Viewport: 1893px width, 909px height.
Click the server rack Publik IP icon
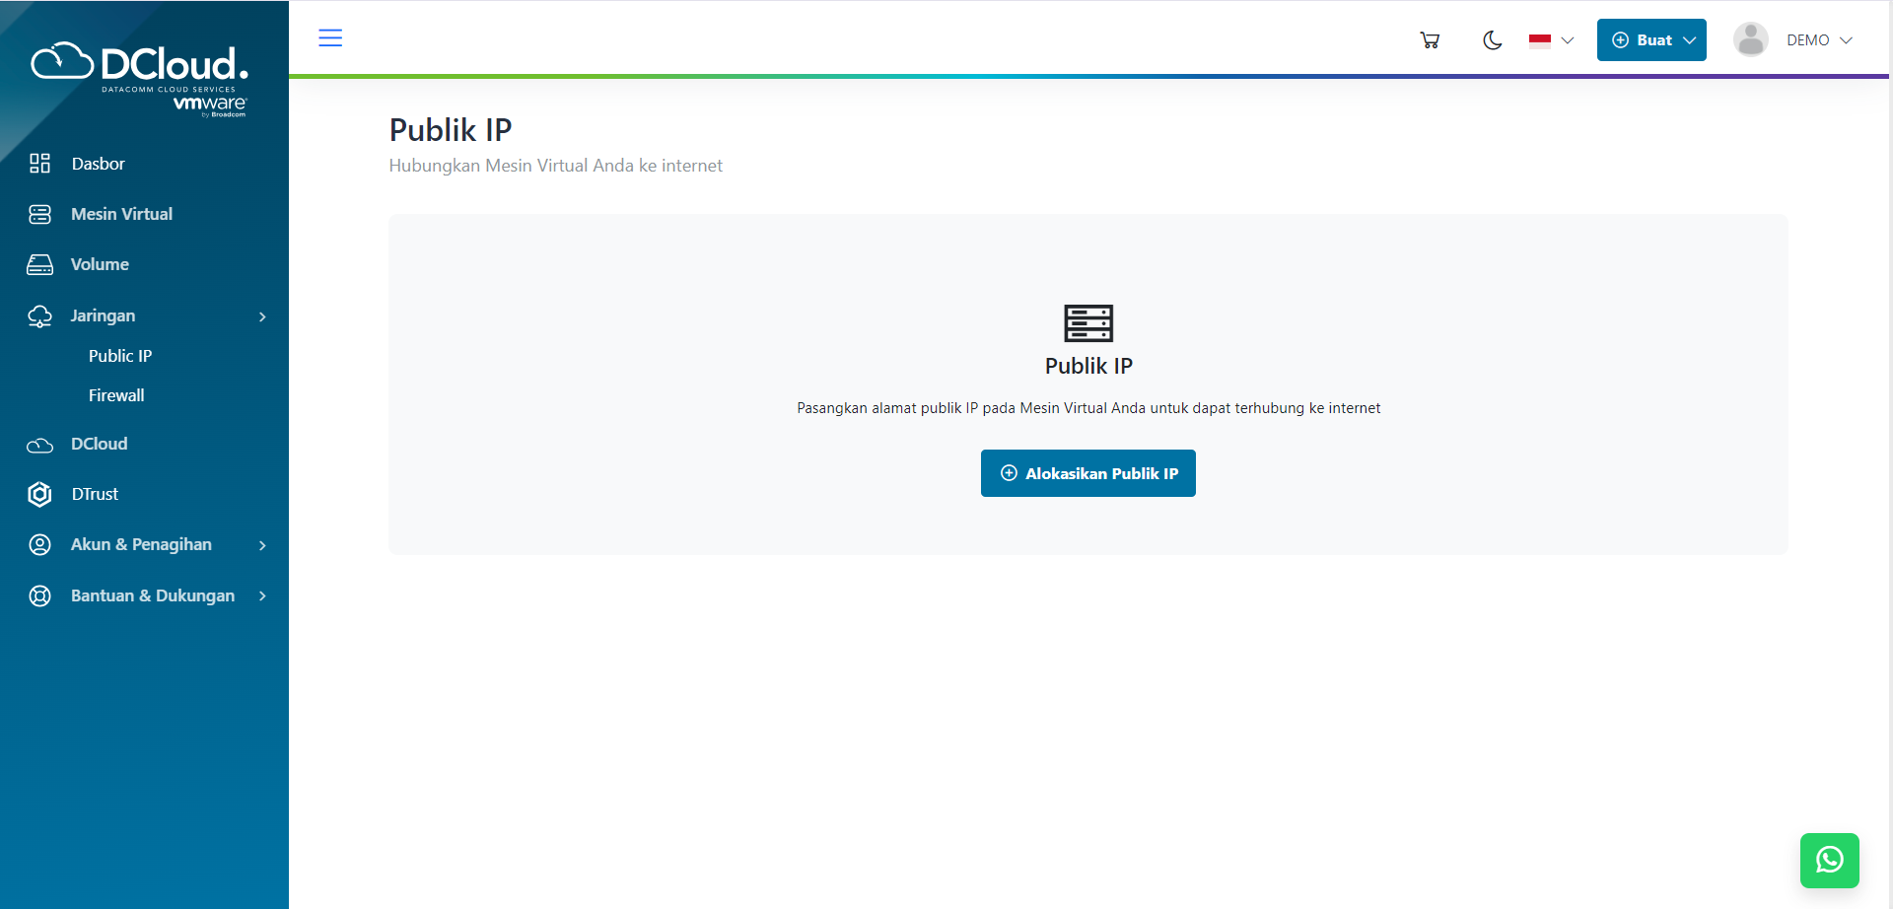(1087, 323)
